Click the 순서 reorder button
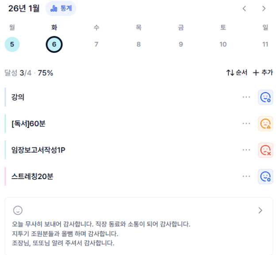Viewport: 279px width, 255px height. (237, 73)
